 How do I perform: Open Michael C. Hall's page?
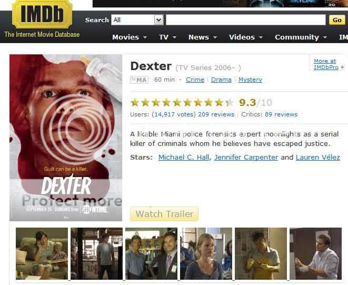click(x=184, y=158)
